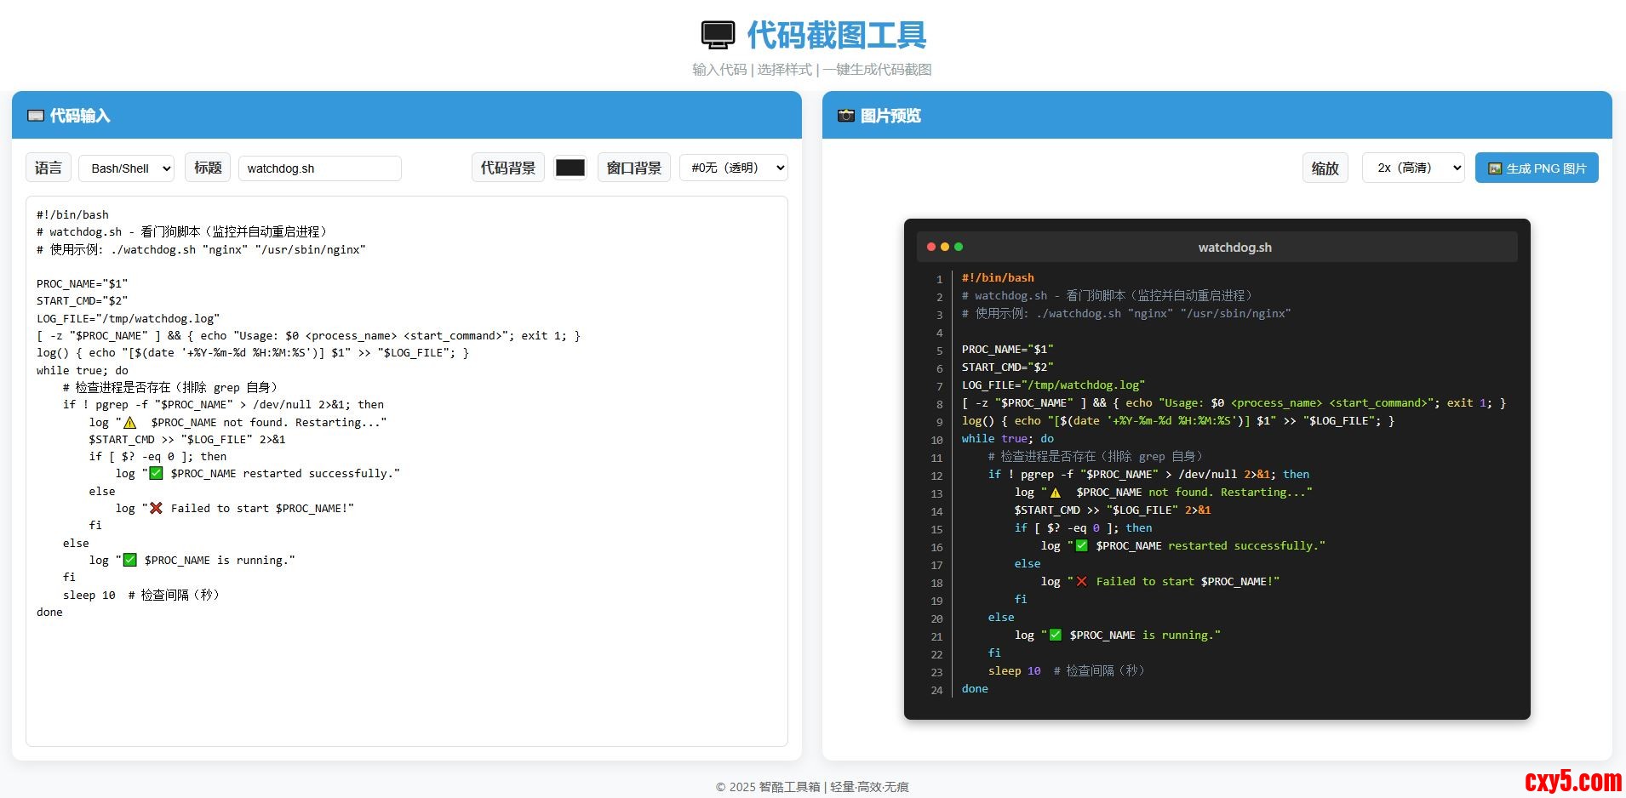Click the picture icon on the 生成 PNG button
The height and width of the screenshot is (798, 1626).
1494,168
